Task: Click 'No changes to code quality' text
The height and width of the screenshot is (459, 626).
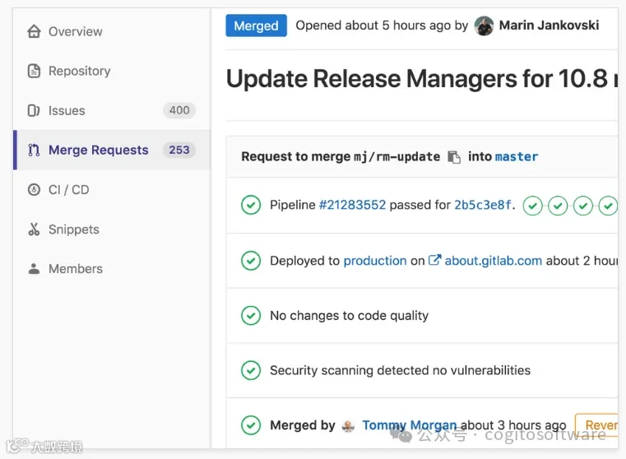Action: coord(349,316)
